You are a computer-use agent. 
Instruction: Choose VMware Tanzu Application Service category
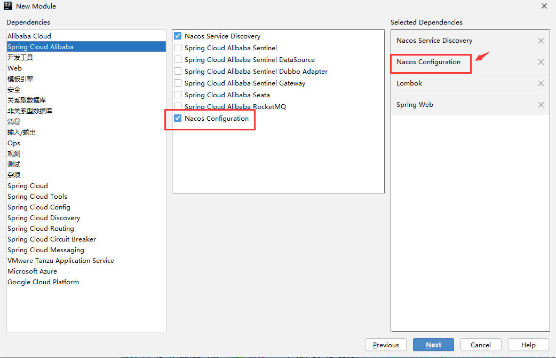(x=86, y=260)
